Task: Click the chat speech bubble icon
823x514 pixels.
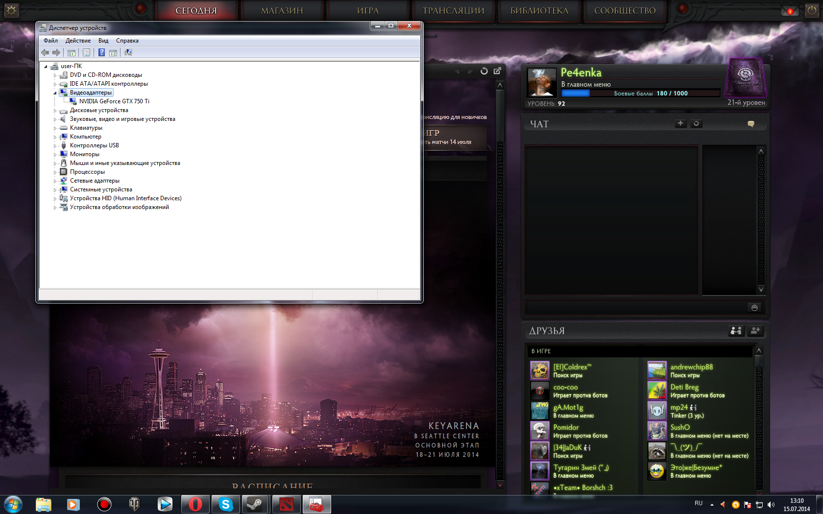Action: tap(750, 124)
